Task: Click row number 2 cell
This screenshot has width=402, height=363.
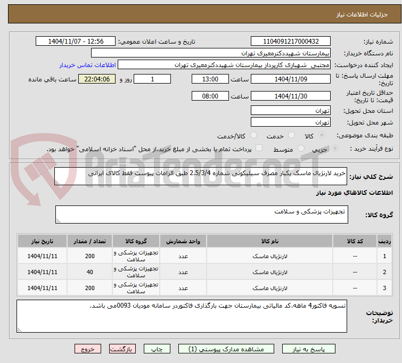Action: coord(384,272)
